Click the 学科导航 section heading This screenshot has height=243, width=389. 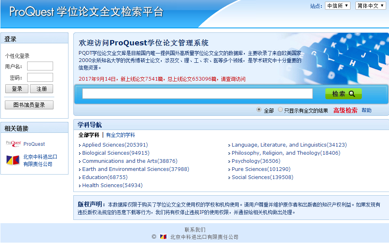[90, 125]
